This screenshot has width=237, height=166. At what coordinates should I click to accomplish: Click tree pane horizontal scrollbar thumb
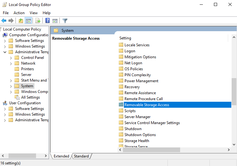[x=22, y=156]
